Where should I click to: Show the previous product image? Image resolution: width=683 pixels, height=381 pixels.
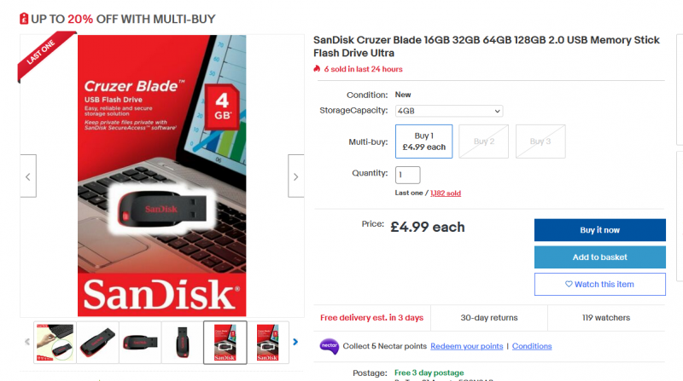coord(28,176)
